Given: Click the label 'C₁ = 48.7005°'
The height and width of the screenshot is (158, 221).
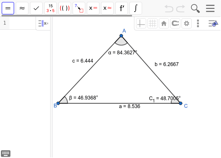Looking at the screenshot, I should 165,99.
